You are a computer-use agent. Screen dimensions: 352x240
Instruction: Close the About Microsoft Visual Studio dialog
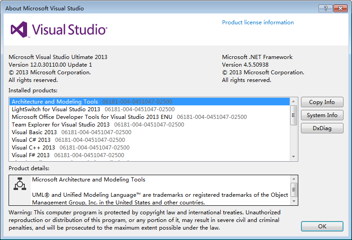340,9
